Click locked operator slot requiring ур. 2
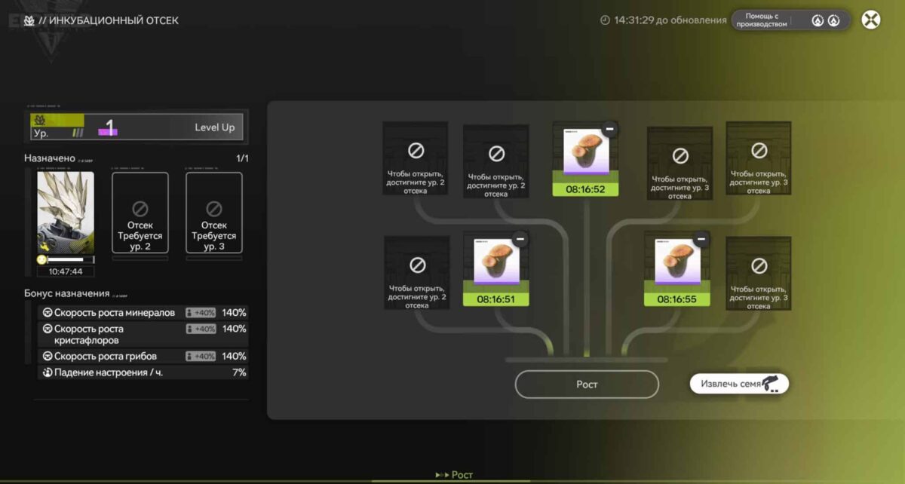 (140, 213)
